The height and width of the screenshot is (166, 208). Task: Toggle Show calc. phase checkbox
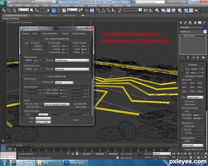point(41,104)
